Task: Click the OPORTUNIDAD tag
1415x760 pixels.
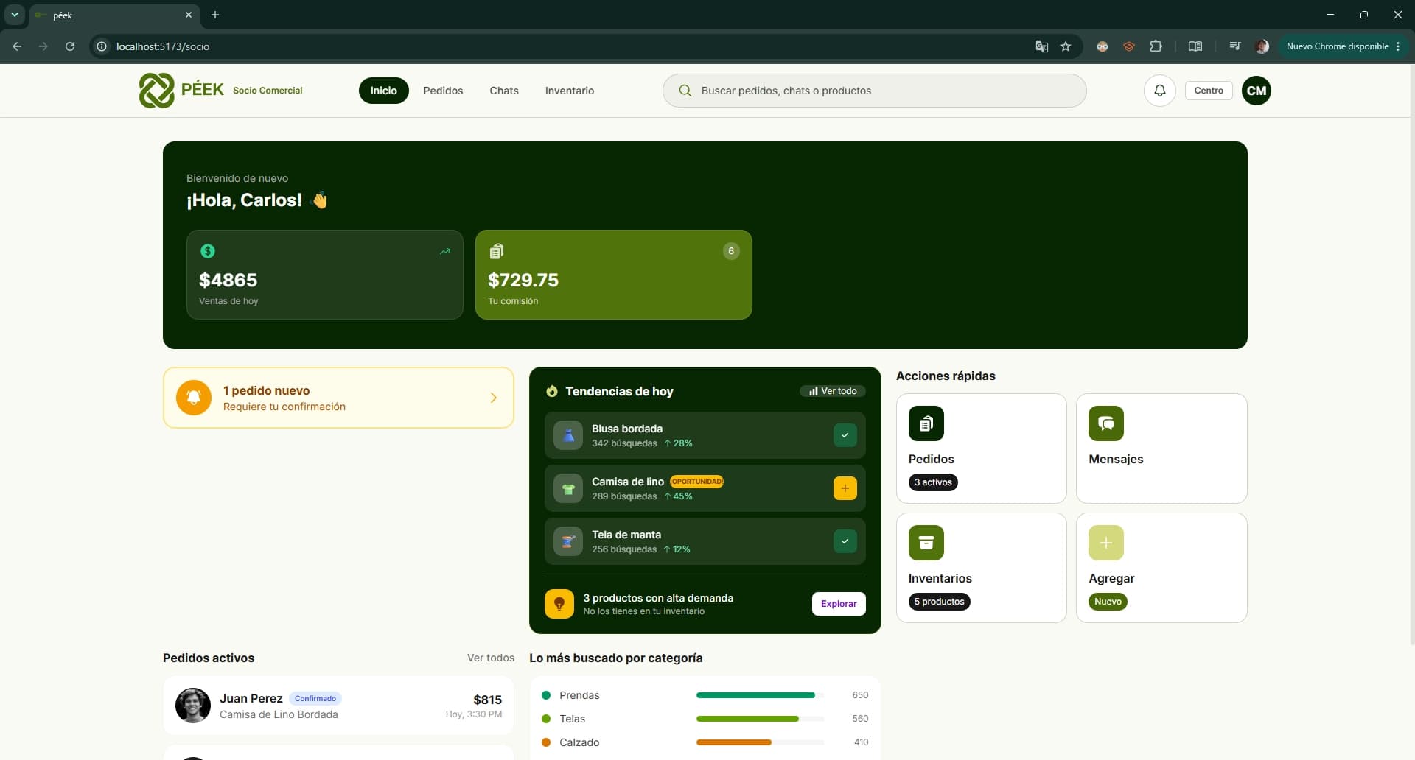Action: click(x=696, y=482)
